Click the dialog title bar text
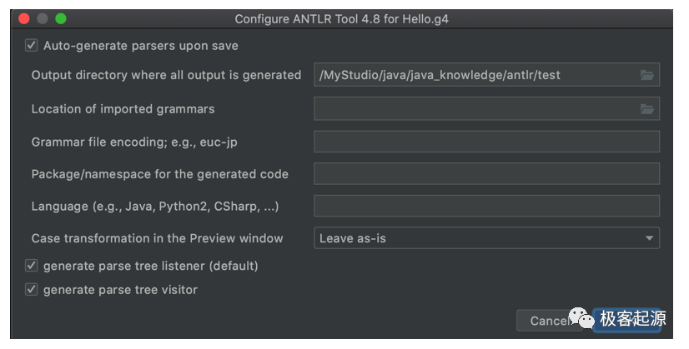Screen dimensions: 689x349 (x=343, y=18)
